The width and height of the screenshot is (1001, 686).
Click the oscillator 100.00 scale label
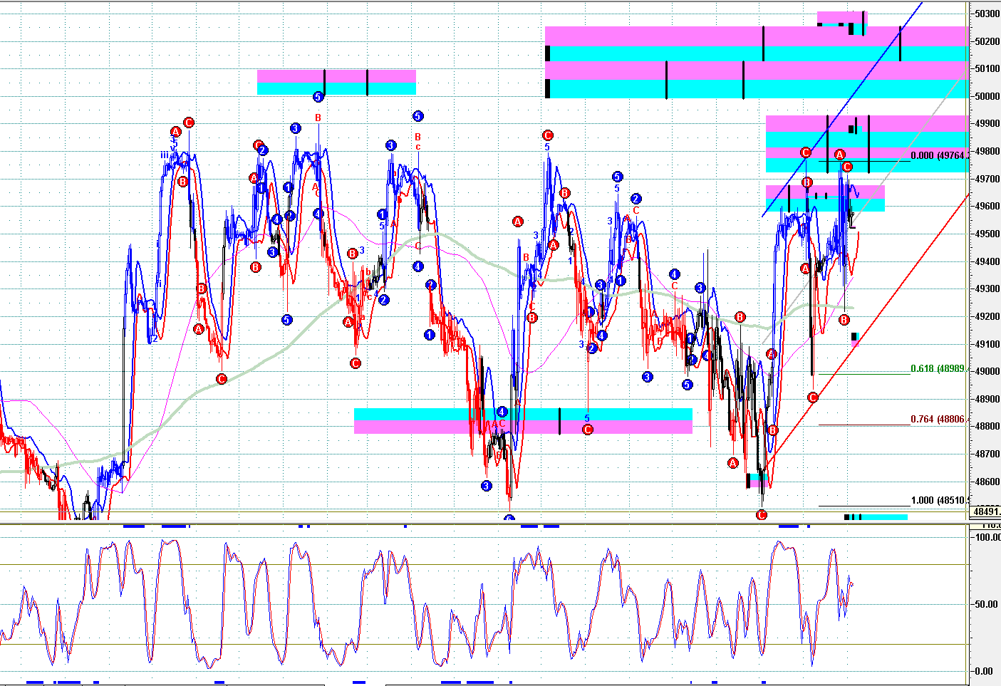(987, 537)
